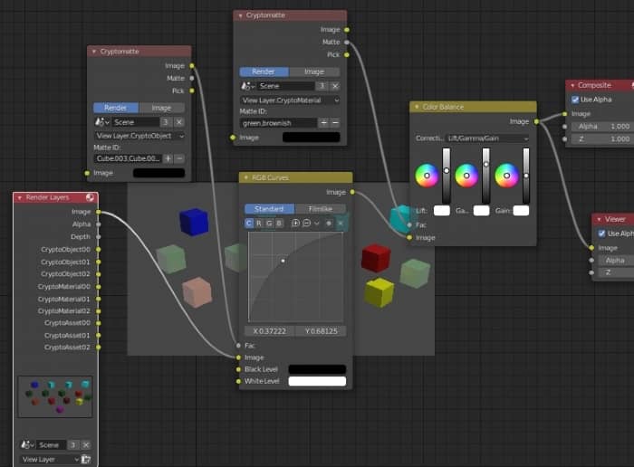
Task: Click the zoom out icon in RGB Curves
Action: 306,223
